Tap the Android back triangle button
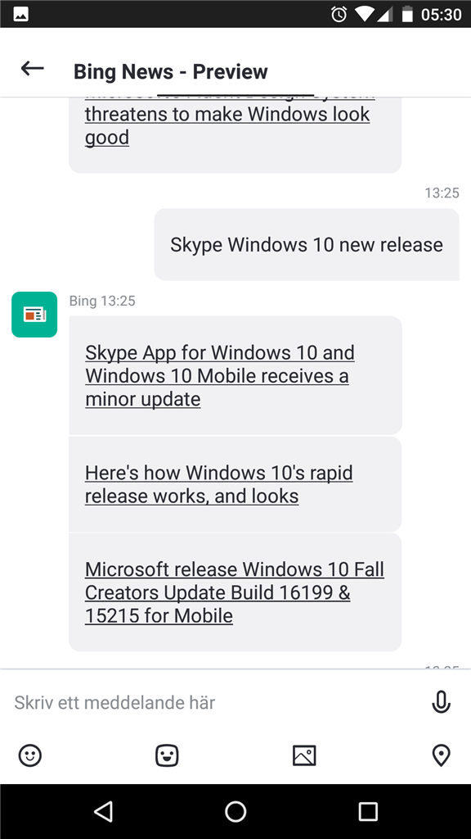The height and width of the screenshot is (839, 471). [103, 811]
